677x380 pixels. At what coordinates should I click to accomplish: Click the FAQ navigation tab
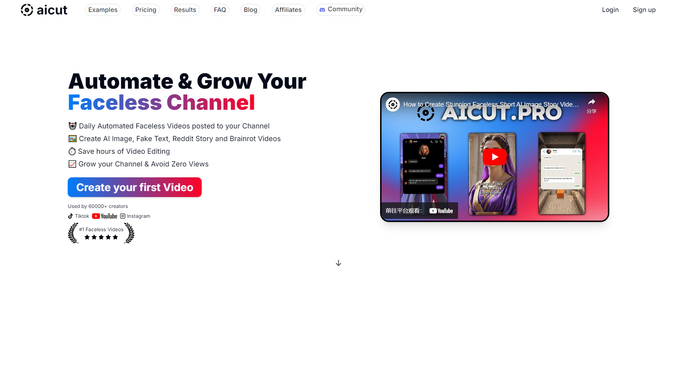[x=219, y=9]
